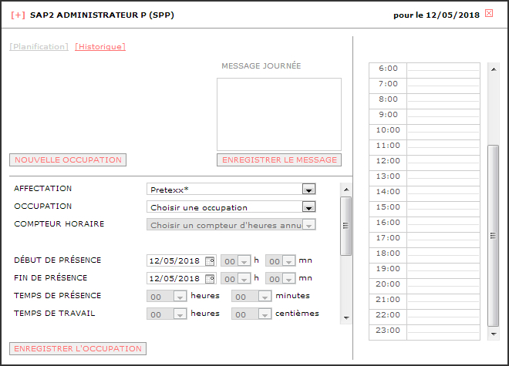This screenshot has width=509, height=366.
Task: Open Temps de présence heures dropdown
Action: point(167,296)
